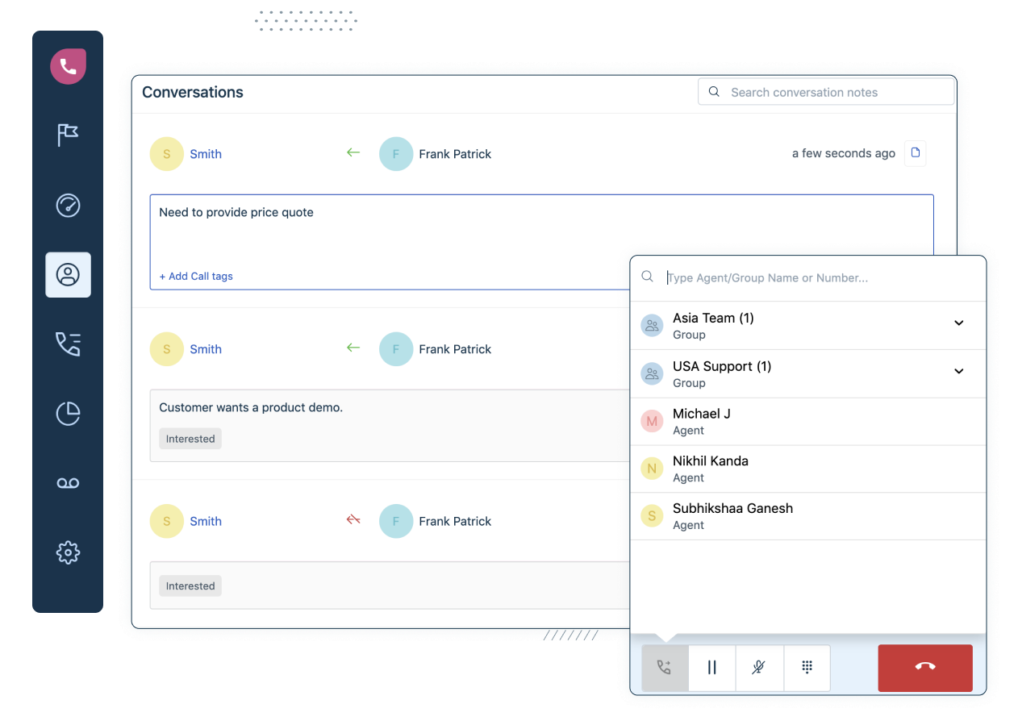View the reports pie chart icon
The image size is (1018, 725).
(x=68, y=413)
